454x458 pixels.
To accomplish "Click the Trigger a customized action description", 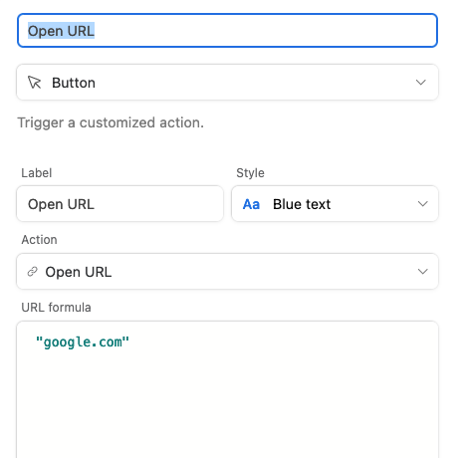I will (x=111, y=122).
